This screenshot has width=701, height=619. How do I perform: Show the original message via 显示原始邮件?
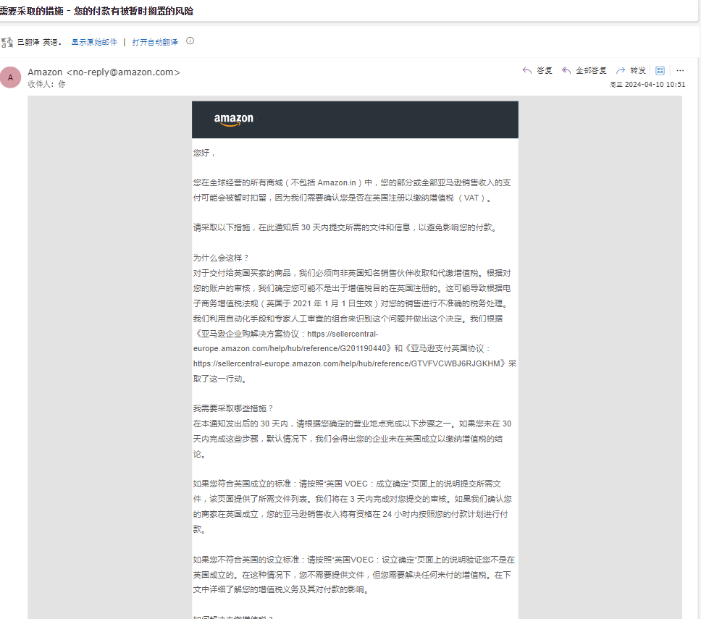pos(94,42)
